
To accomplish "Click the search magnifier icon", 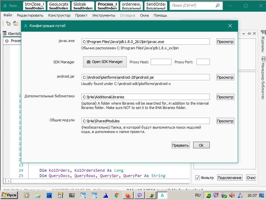I will (217, 6).
